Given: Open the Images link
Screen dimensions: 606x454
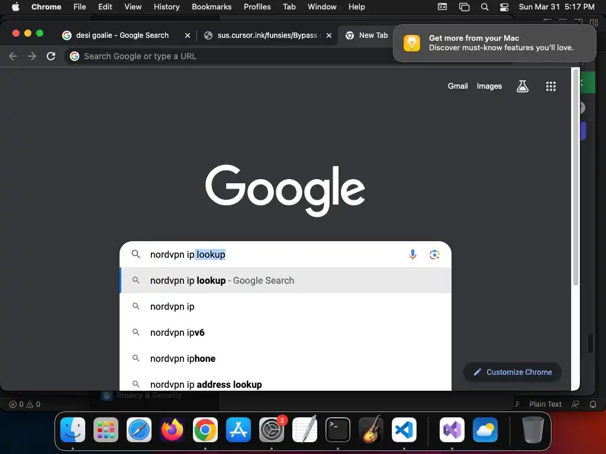Looking at the screenshot, I should [x=489, y=86].
